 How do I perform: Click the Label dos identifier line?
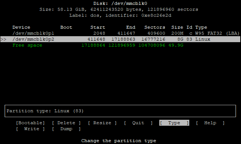click(x=120, y=15)
